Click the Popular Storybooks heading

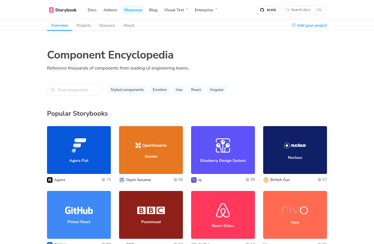click(x=77, y=113)
